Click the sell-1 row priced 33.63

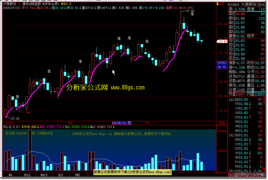(246, 32)
